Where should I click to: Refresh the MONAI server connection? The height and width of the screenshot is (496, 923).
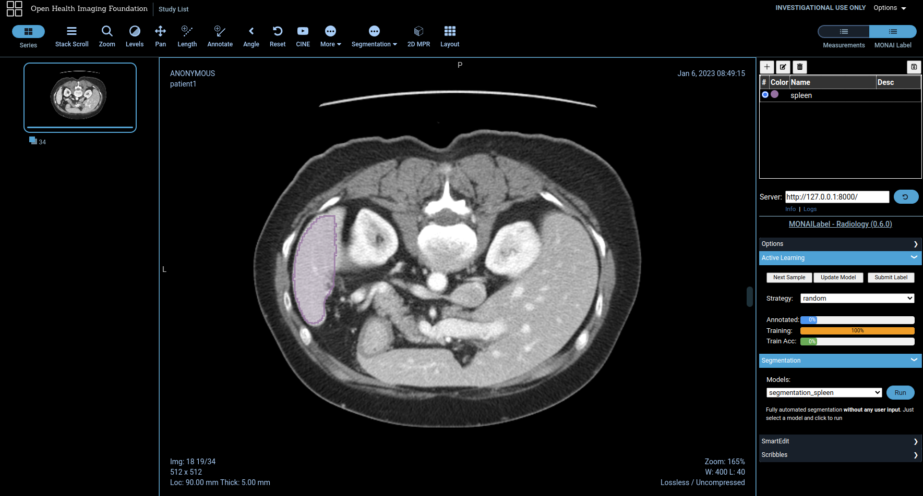tap(906, 197)
